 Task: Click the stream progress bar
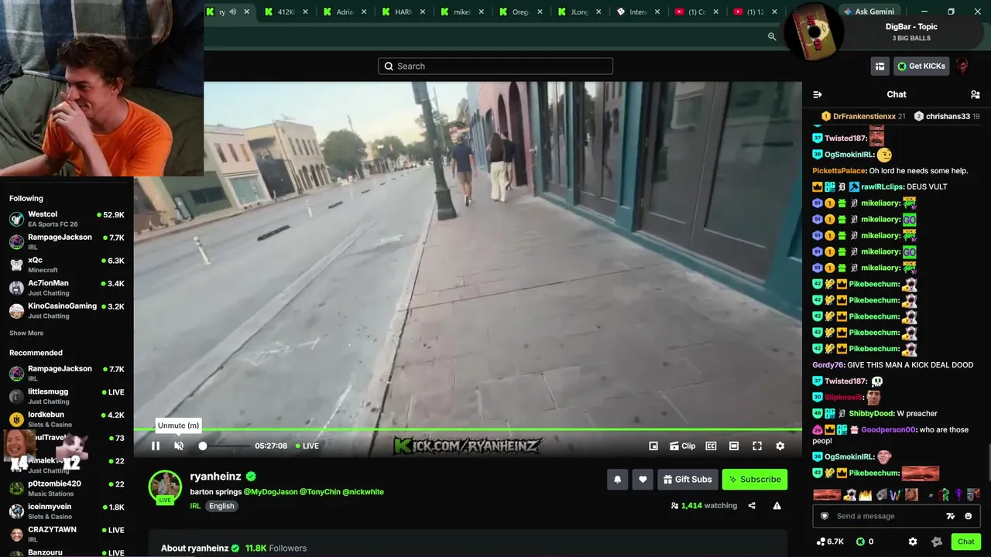[468, 429]
